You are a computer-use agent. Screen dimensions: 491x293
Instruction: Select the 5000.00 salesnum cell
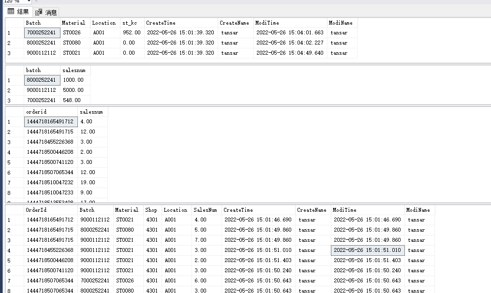[75, 90]
